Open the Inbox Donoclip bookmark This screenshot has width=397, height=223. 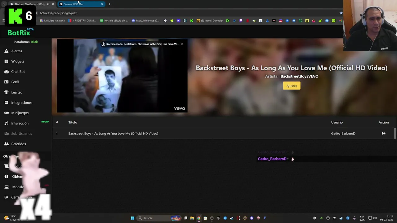point(210,21)
